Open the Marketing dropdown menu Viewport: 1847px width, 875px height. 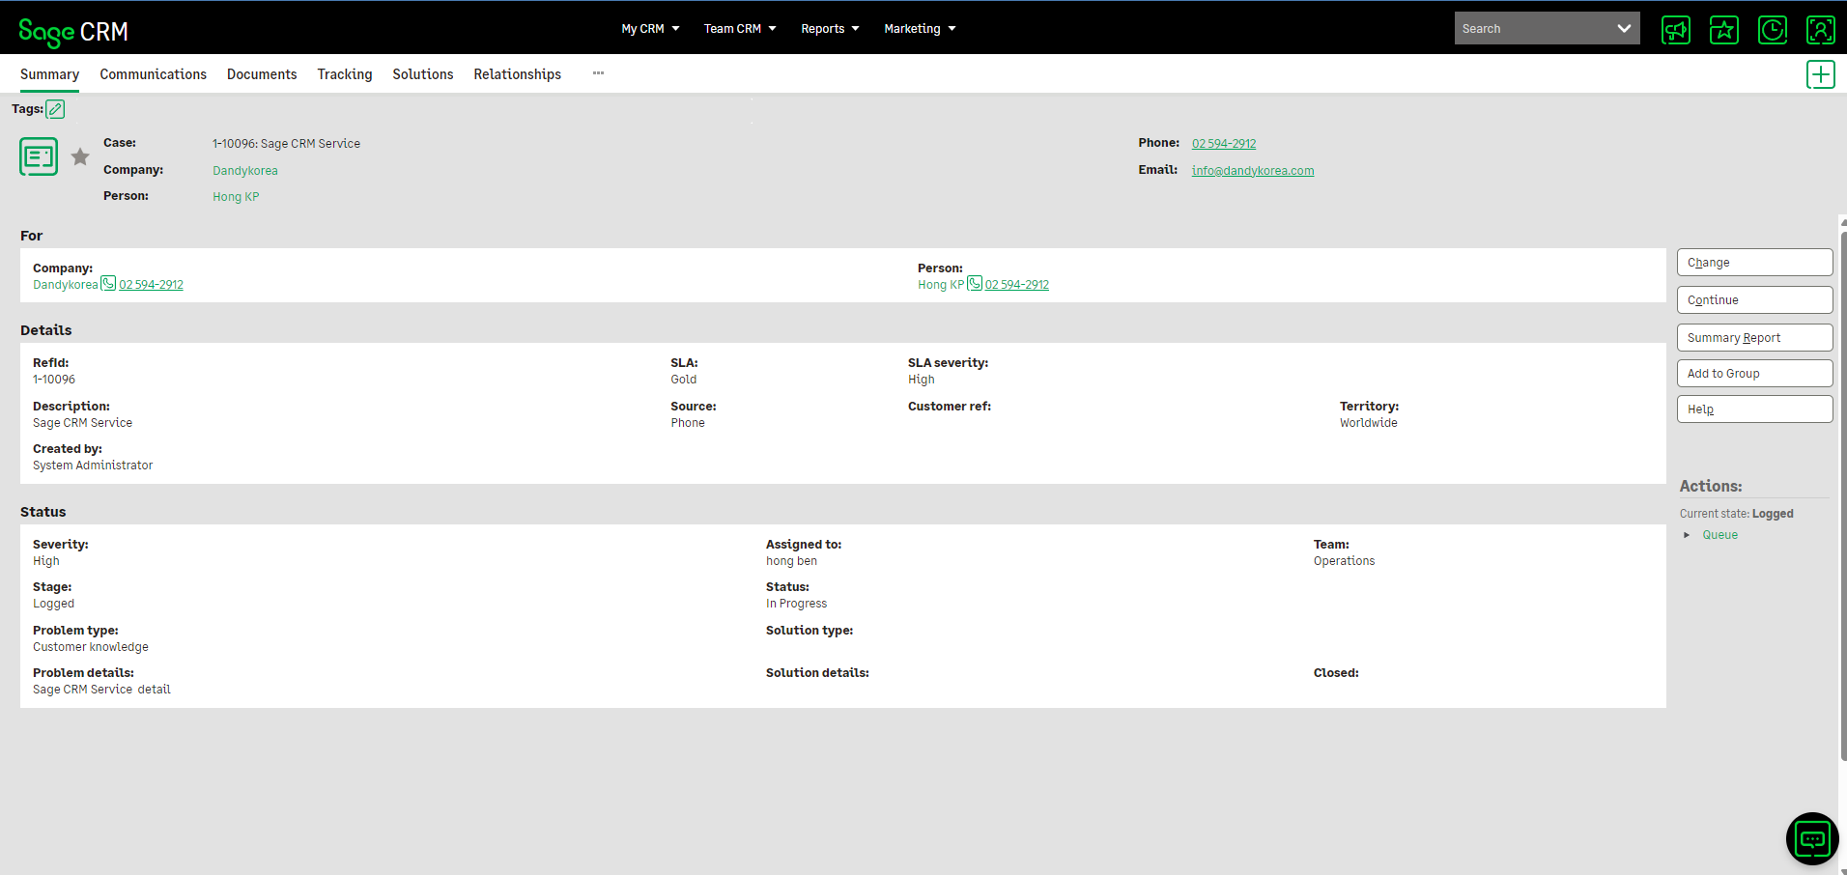click(x=920, y=29)
